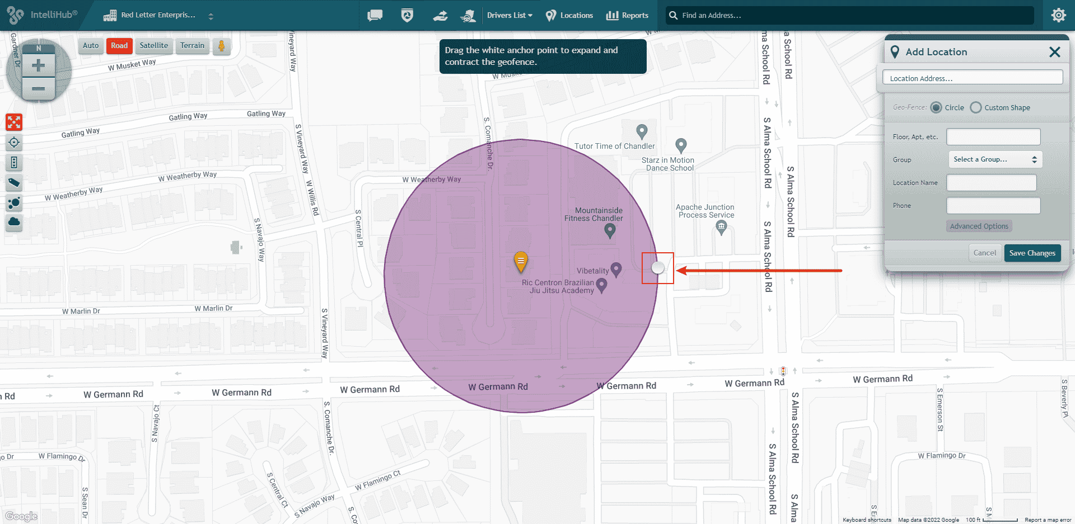Zoom in using the map plus control
1075x524 pixels.
pyautogui.click(x=38, y=65)
